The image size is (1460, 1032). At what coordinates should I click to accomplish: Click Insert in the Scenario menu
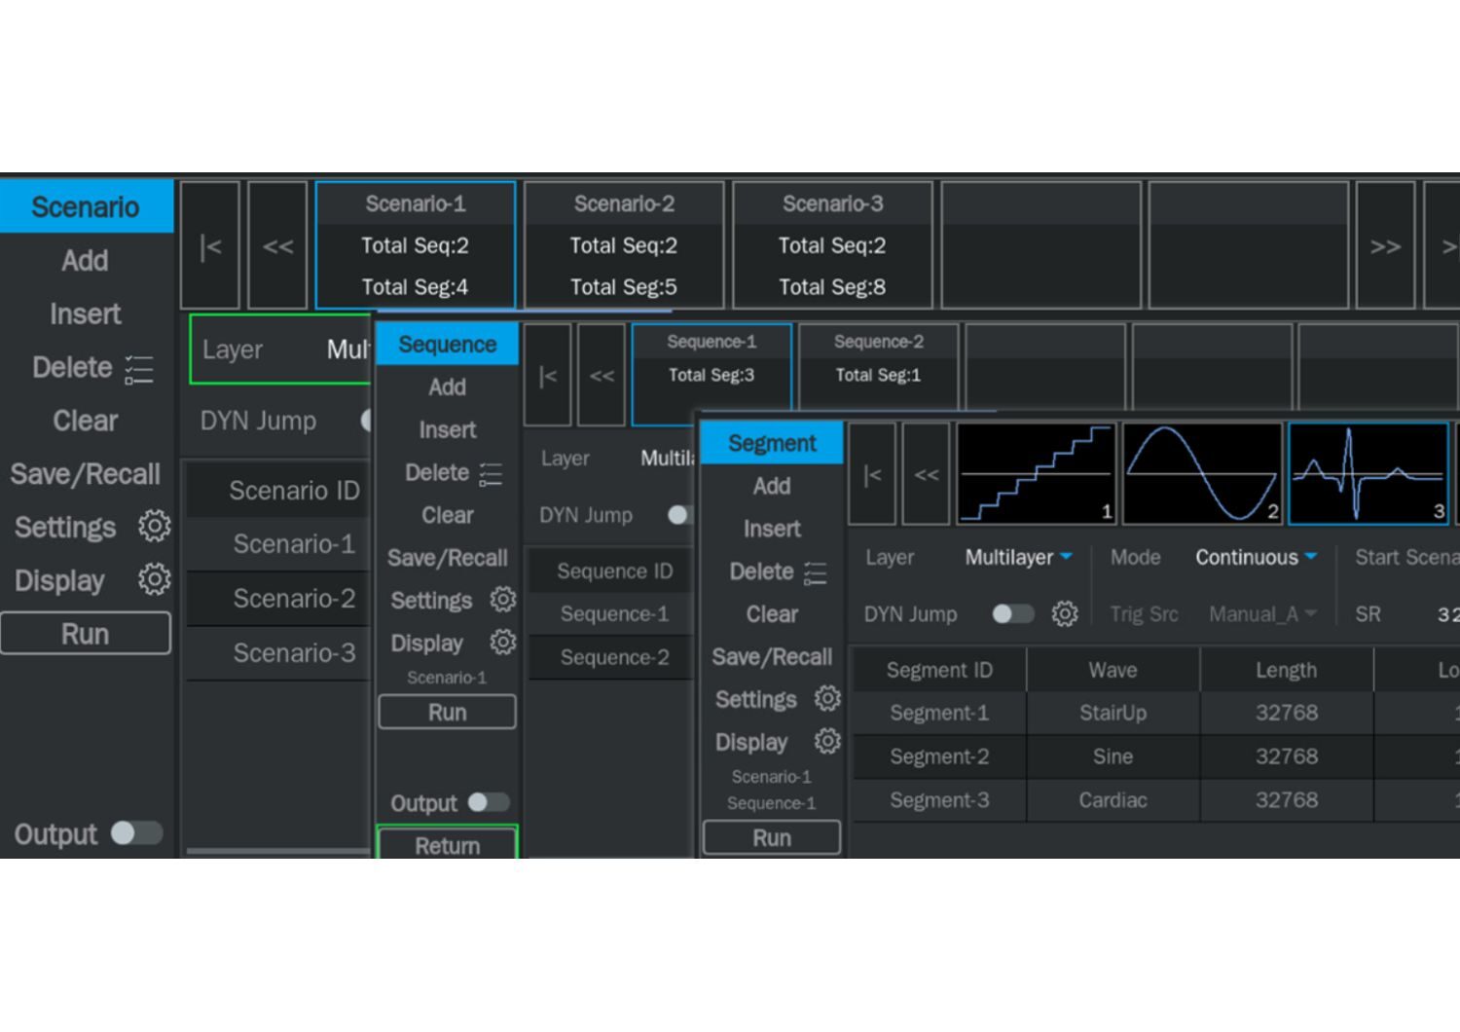click(86, 314)
